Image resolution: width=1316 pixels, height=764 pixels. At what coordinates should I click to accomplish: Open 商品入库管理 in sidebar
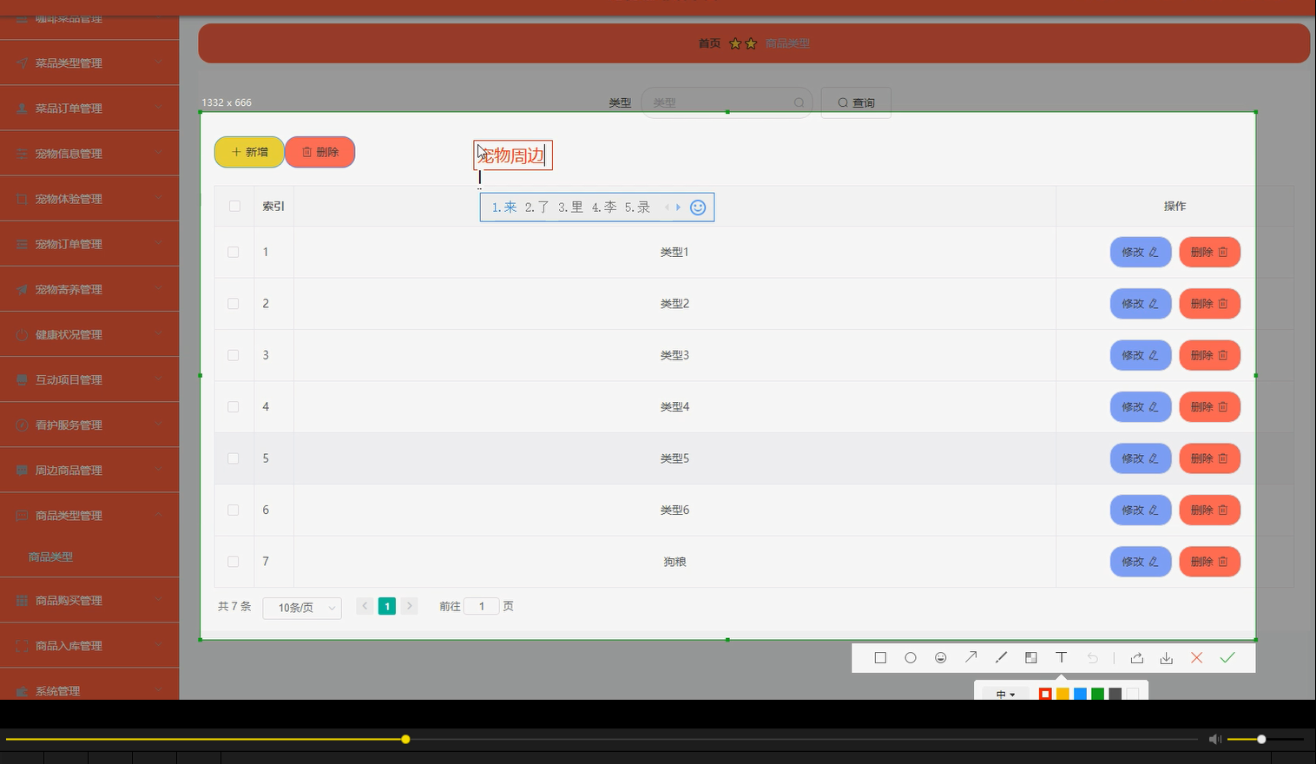tap(89, 646)
